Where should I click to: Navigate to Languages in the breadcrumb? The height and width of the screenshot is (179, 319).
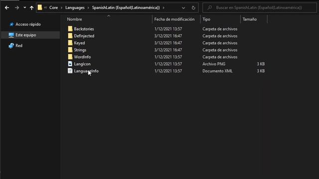click(75, 8)
